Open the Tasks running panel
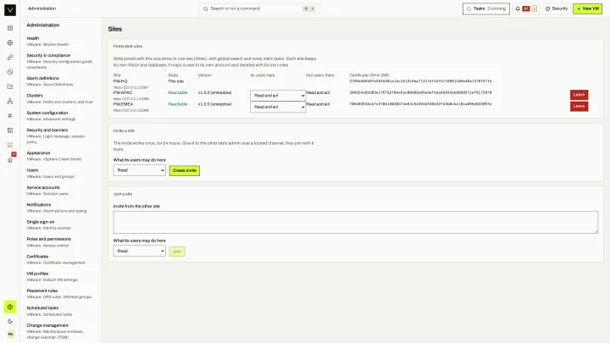 tap(486, 8)
